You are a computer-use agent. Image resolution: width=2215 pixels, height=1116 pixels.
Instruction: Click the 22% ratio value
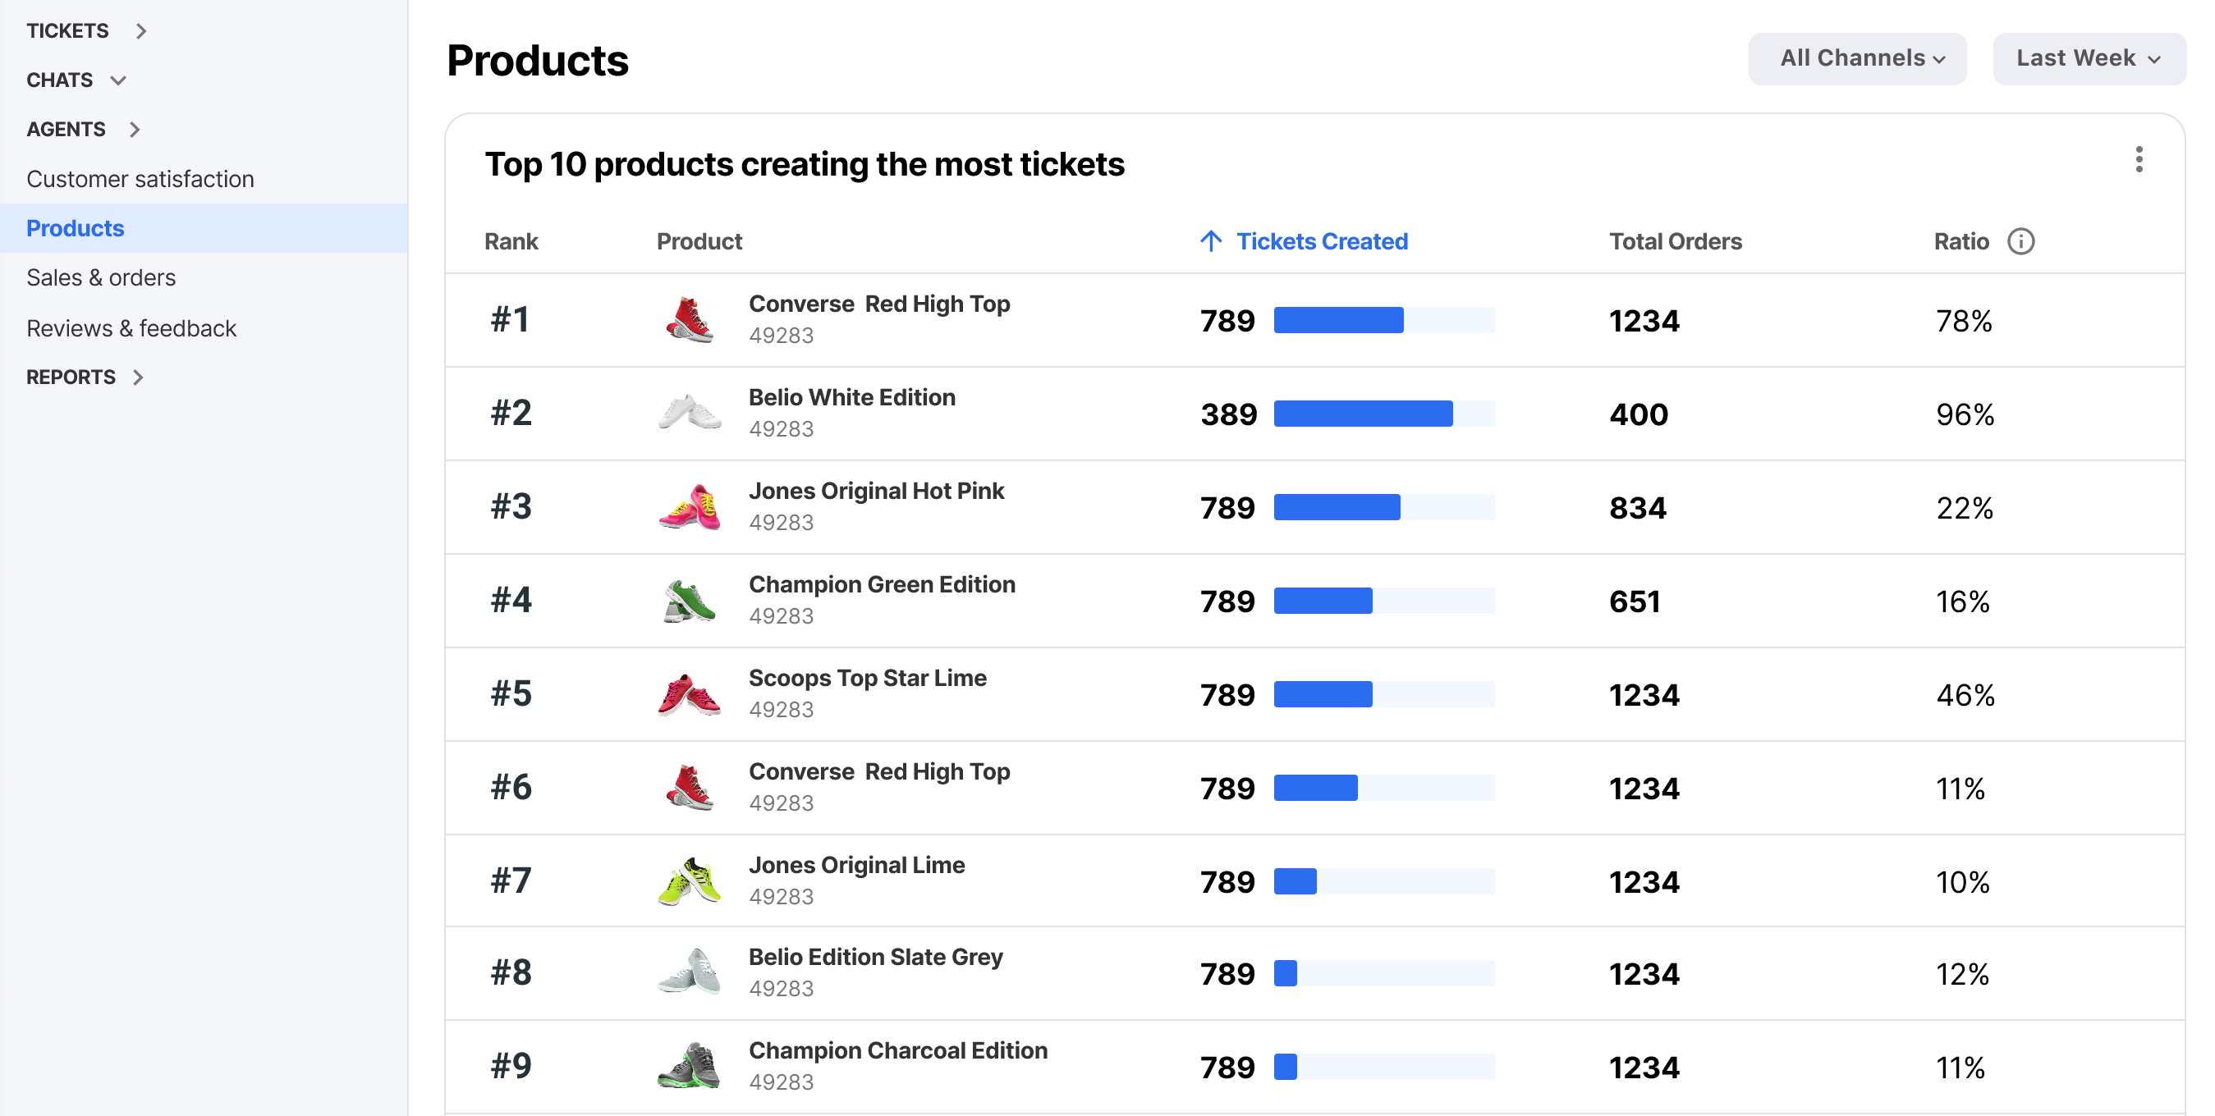coord(1965,509)
